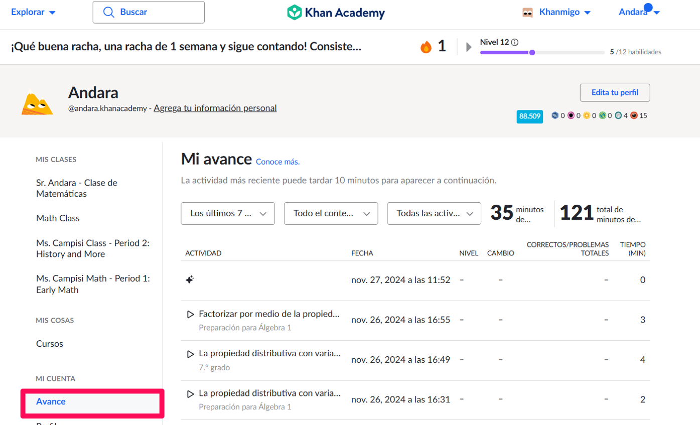The height and width of the screenshot is (425, 700).
Task: Click the date nov. 27, 2024 a las 11:52
Action: (401, 280)
